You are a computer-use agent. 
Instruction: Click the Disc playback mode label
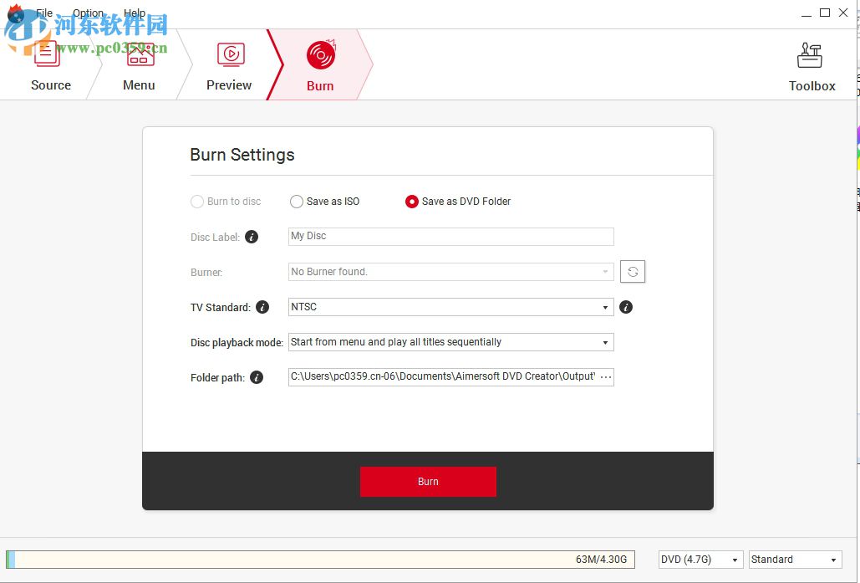tap(237, 343)
